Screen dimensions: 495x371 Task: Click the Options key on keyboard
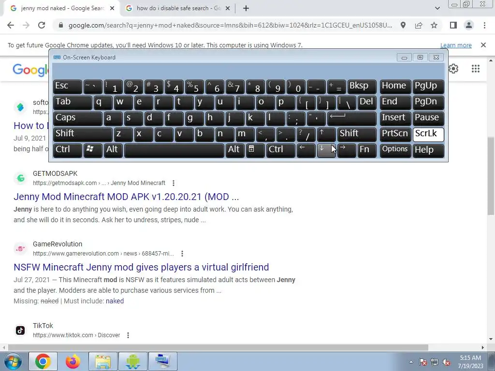(395, 150)
